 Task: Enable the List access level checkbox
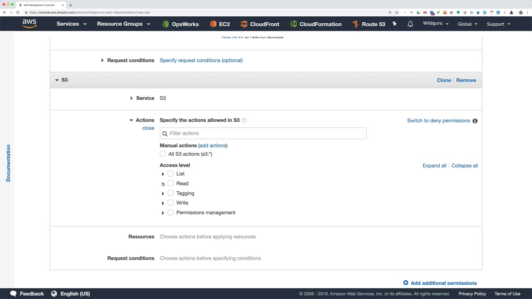pyautogui.click(x=170, y=174)
